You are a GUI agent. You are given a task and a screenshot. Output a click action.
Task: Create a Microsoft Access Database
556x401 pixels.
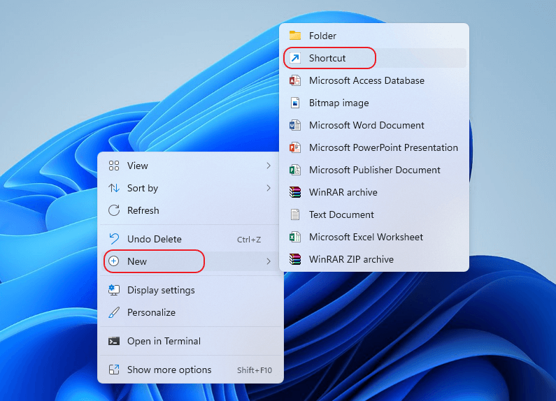coord(374,80)
